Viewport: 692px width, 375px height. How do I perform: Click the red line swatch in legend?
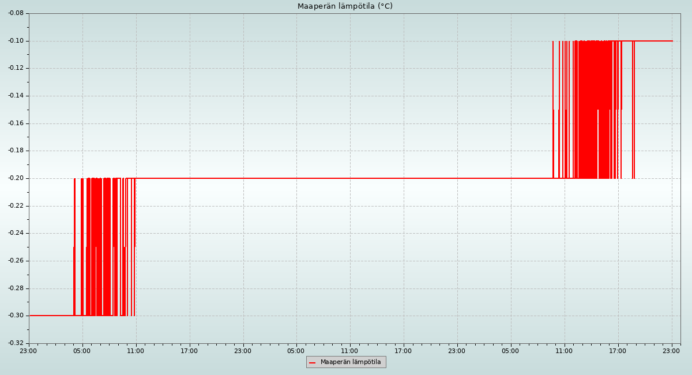click(312, 362)
